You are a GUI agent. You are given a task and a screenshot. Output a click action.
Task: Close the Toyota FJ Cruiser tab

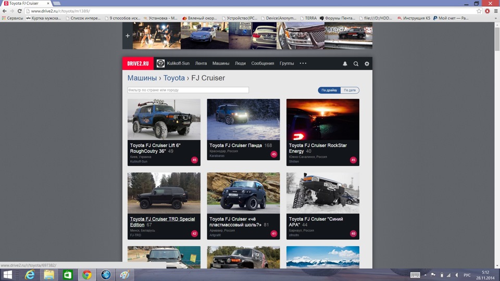coord(48,3)
